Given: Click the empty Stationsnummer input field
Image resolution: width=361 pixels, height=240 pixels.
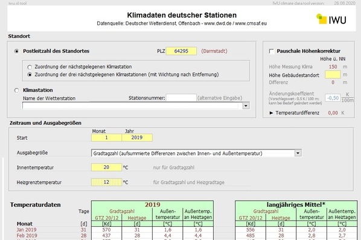Looking at the screenshot, I should [x=181, y=98].
